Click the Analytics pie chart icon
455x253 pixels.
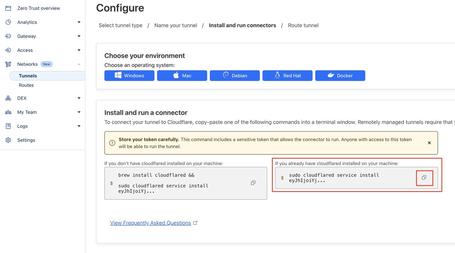pos(8,22)
